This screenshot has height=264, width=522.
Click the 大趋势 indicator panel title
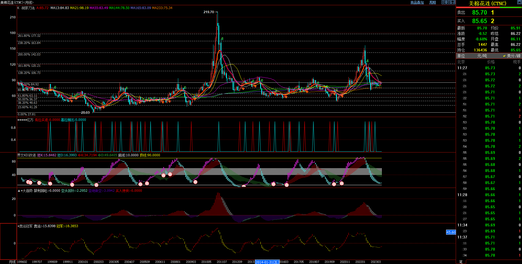click(27, 191)
